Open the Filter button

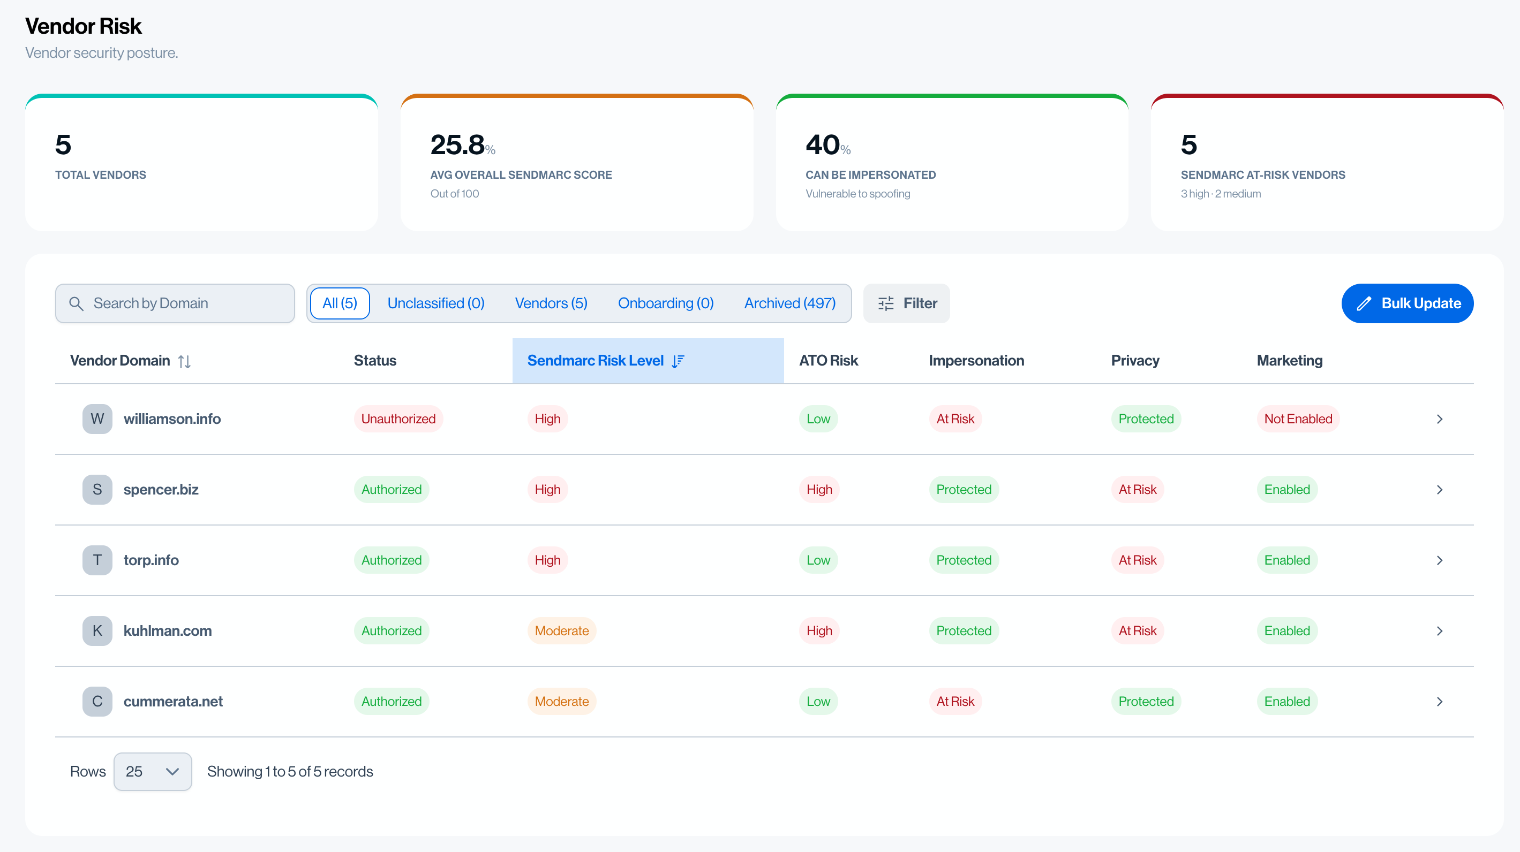907,303
